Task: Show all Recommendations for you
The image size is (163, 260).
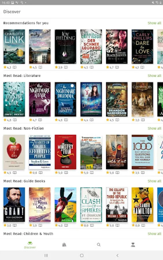Action: pos(154,23)
